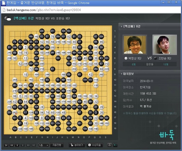
Task: Click black stone 235 on the top row
Action: coord(42,31)
